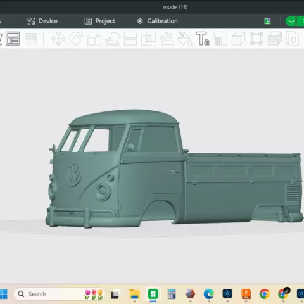Open the Mesh Boolean tool

148,39
